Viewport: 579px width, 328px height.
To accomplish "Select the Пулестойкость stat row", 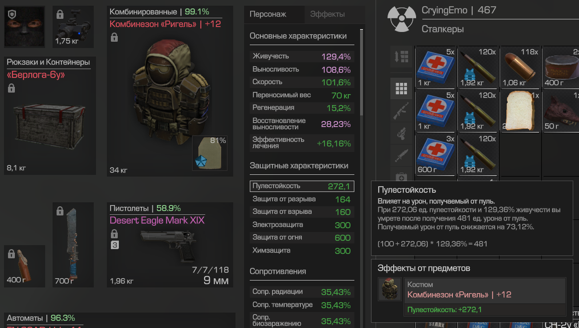I will click(302, 186).
